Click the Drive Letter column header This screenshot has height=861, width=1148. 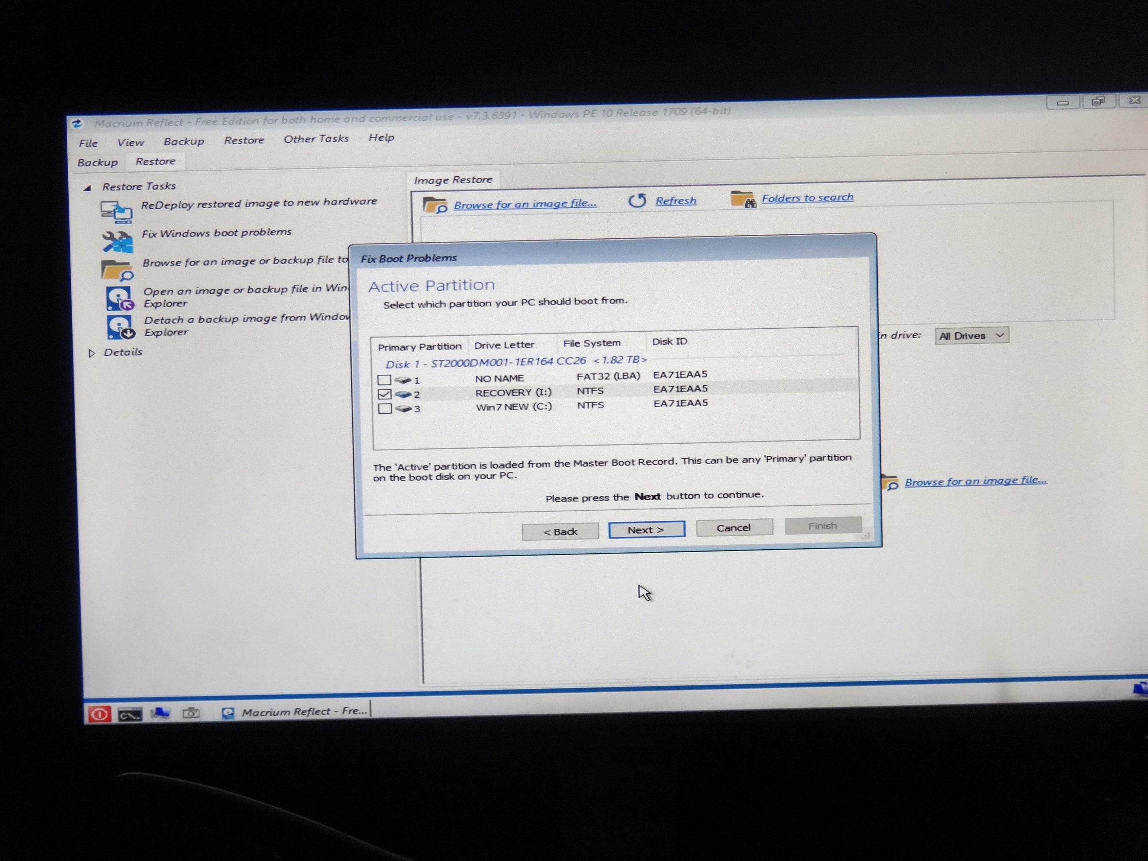point(504,345)
